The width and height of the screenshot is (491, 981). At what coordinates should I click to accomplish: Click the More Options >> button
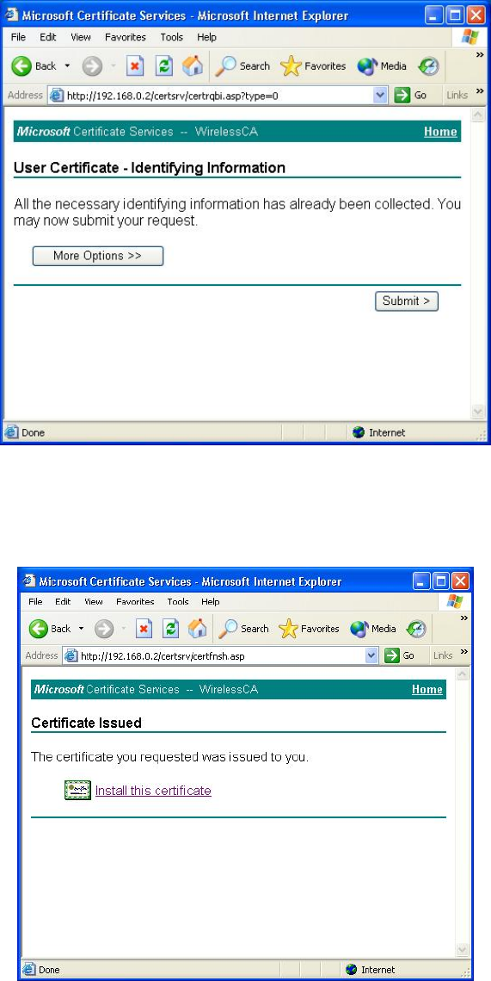(x=98, y=256)
